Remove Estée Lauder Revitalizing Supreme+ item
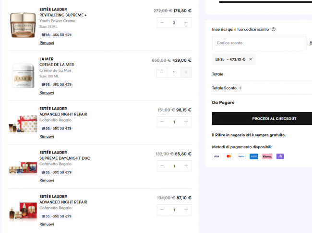312x233 pixels. pyautogui.click(x=47, y=43)
